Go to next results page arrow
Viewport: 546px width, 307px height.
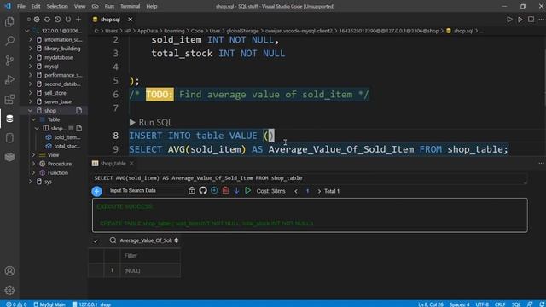click(x=319, y=191)
